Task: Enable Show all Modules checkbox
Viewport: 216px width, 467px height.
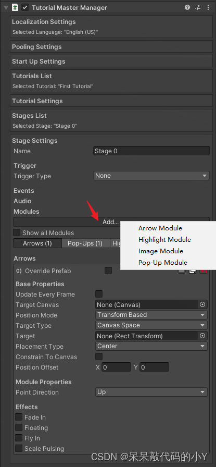Action: click(x=17, y=232)
